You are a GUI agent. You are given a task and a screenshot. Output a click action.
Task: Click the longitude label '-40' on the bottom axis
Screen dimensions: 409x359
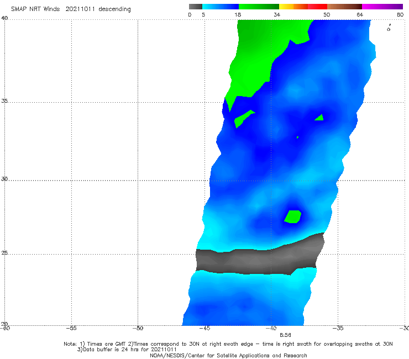tap(271, 328)
